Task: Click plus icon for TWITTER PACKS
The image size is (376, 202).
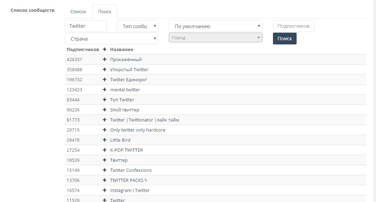Action: (x=104, y=180)
